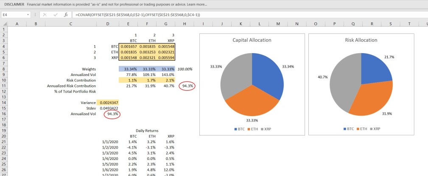Select BTC risk contribution cell 1.1%
Image resolution: width=428 pixels, height=176 pixels.
point(128,80)
